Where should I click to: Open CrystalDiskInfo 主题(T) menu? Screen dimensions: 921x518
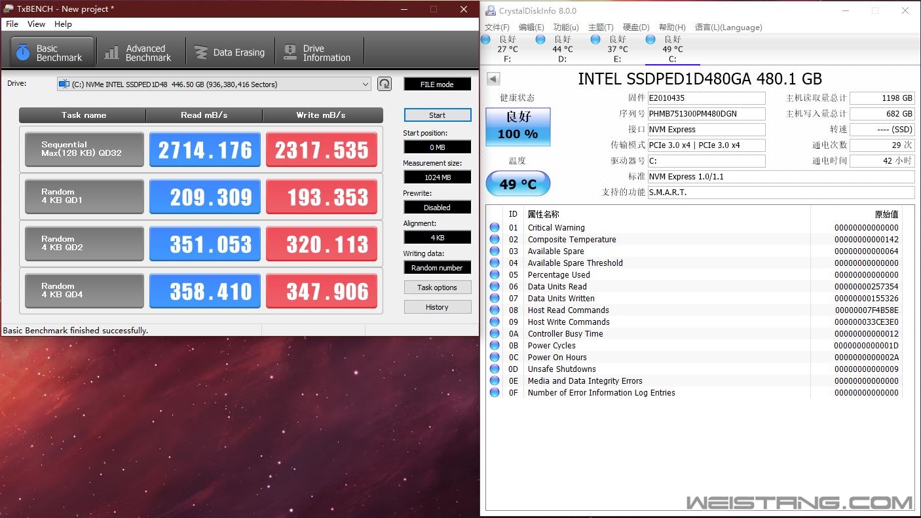(601, 28)
